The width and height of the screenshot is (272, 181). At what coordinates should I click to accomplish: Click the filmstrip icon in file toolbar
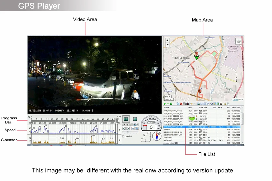click(221, 104)
